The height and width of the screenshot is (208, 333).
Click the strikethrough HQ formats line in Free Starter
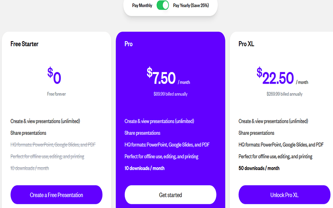53,145
